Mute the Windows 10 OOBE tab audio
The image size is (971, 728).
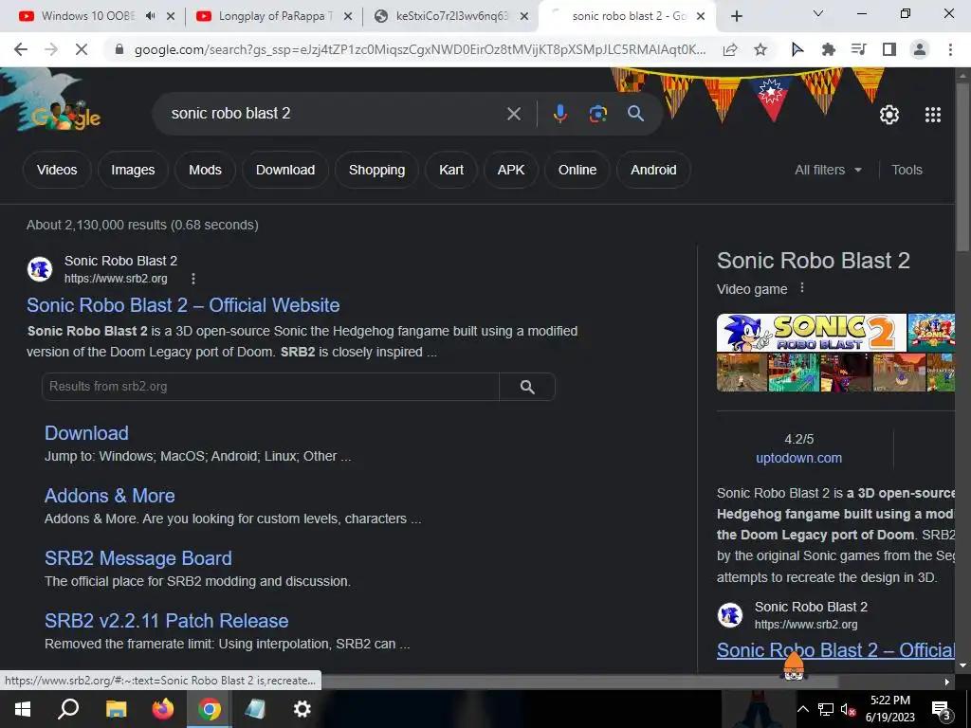point(151,16)
